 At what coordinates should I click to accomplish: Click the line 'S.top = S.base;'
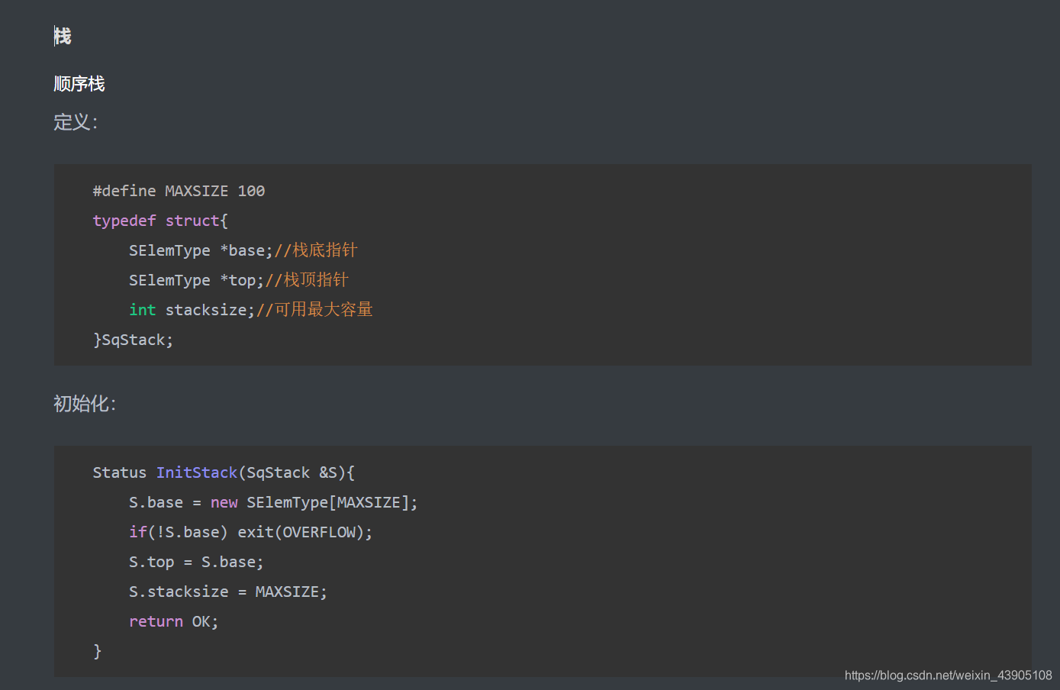(196, 562)
